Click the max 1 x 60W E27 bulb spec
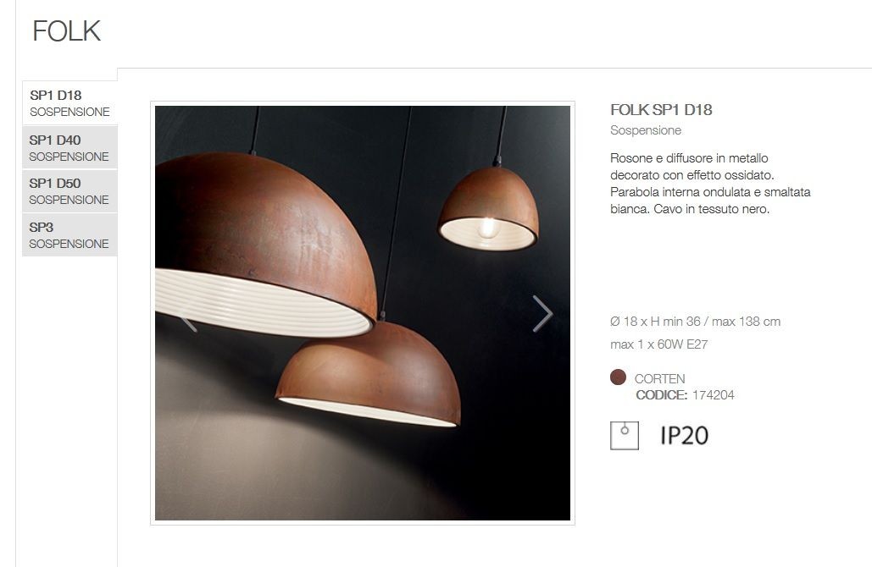Viewport: 872px width, 567px height. [659, 344]
